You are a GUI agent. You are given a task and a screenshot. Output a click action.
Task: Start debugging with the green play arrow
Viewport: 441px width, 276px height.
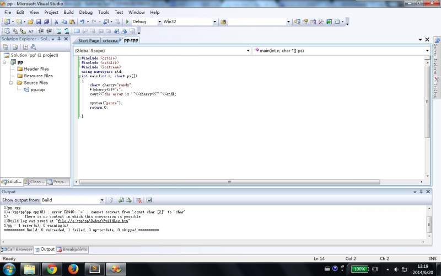127,22
